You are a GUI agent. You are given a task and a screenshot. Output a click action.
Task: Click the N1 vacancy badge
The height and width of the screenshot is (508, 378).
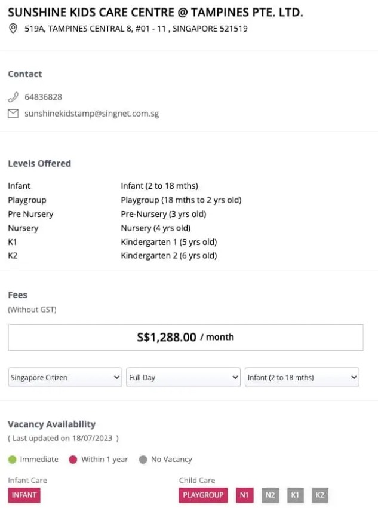click(x=244, y=495)
